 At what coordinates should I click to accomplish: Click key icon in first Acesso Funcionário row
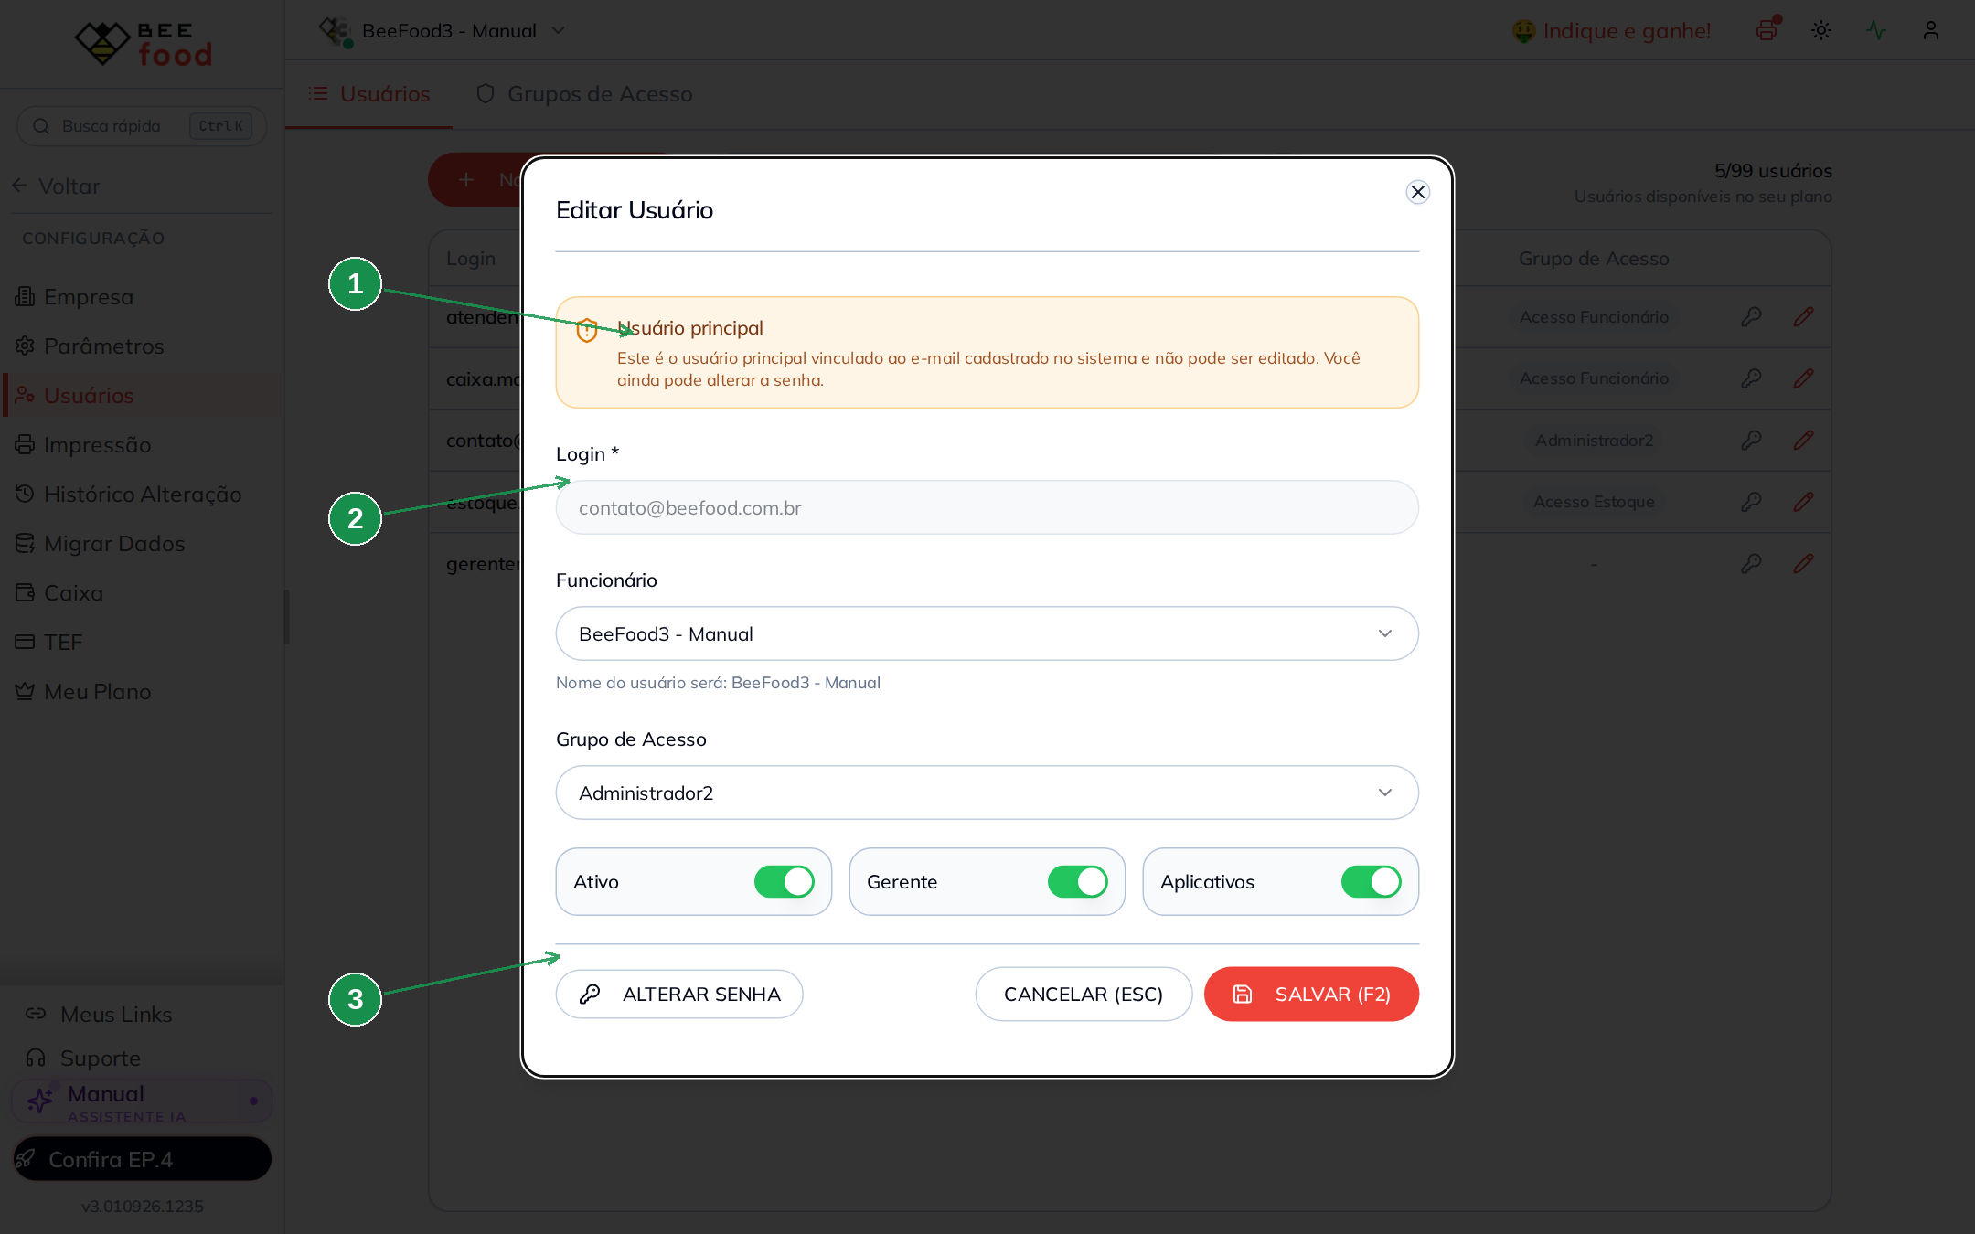click(x=1751, y=317)
